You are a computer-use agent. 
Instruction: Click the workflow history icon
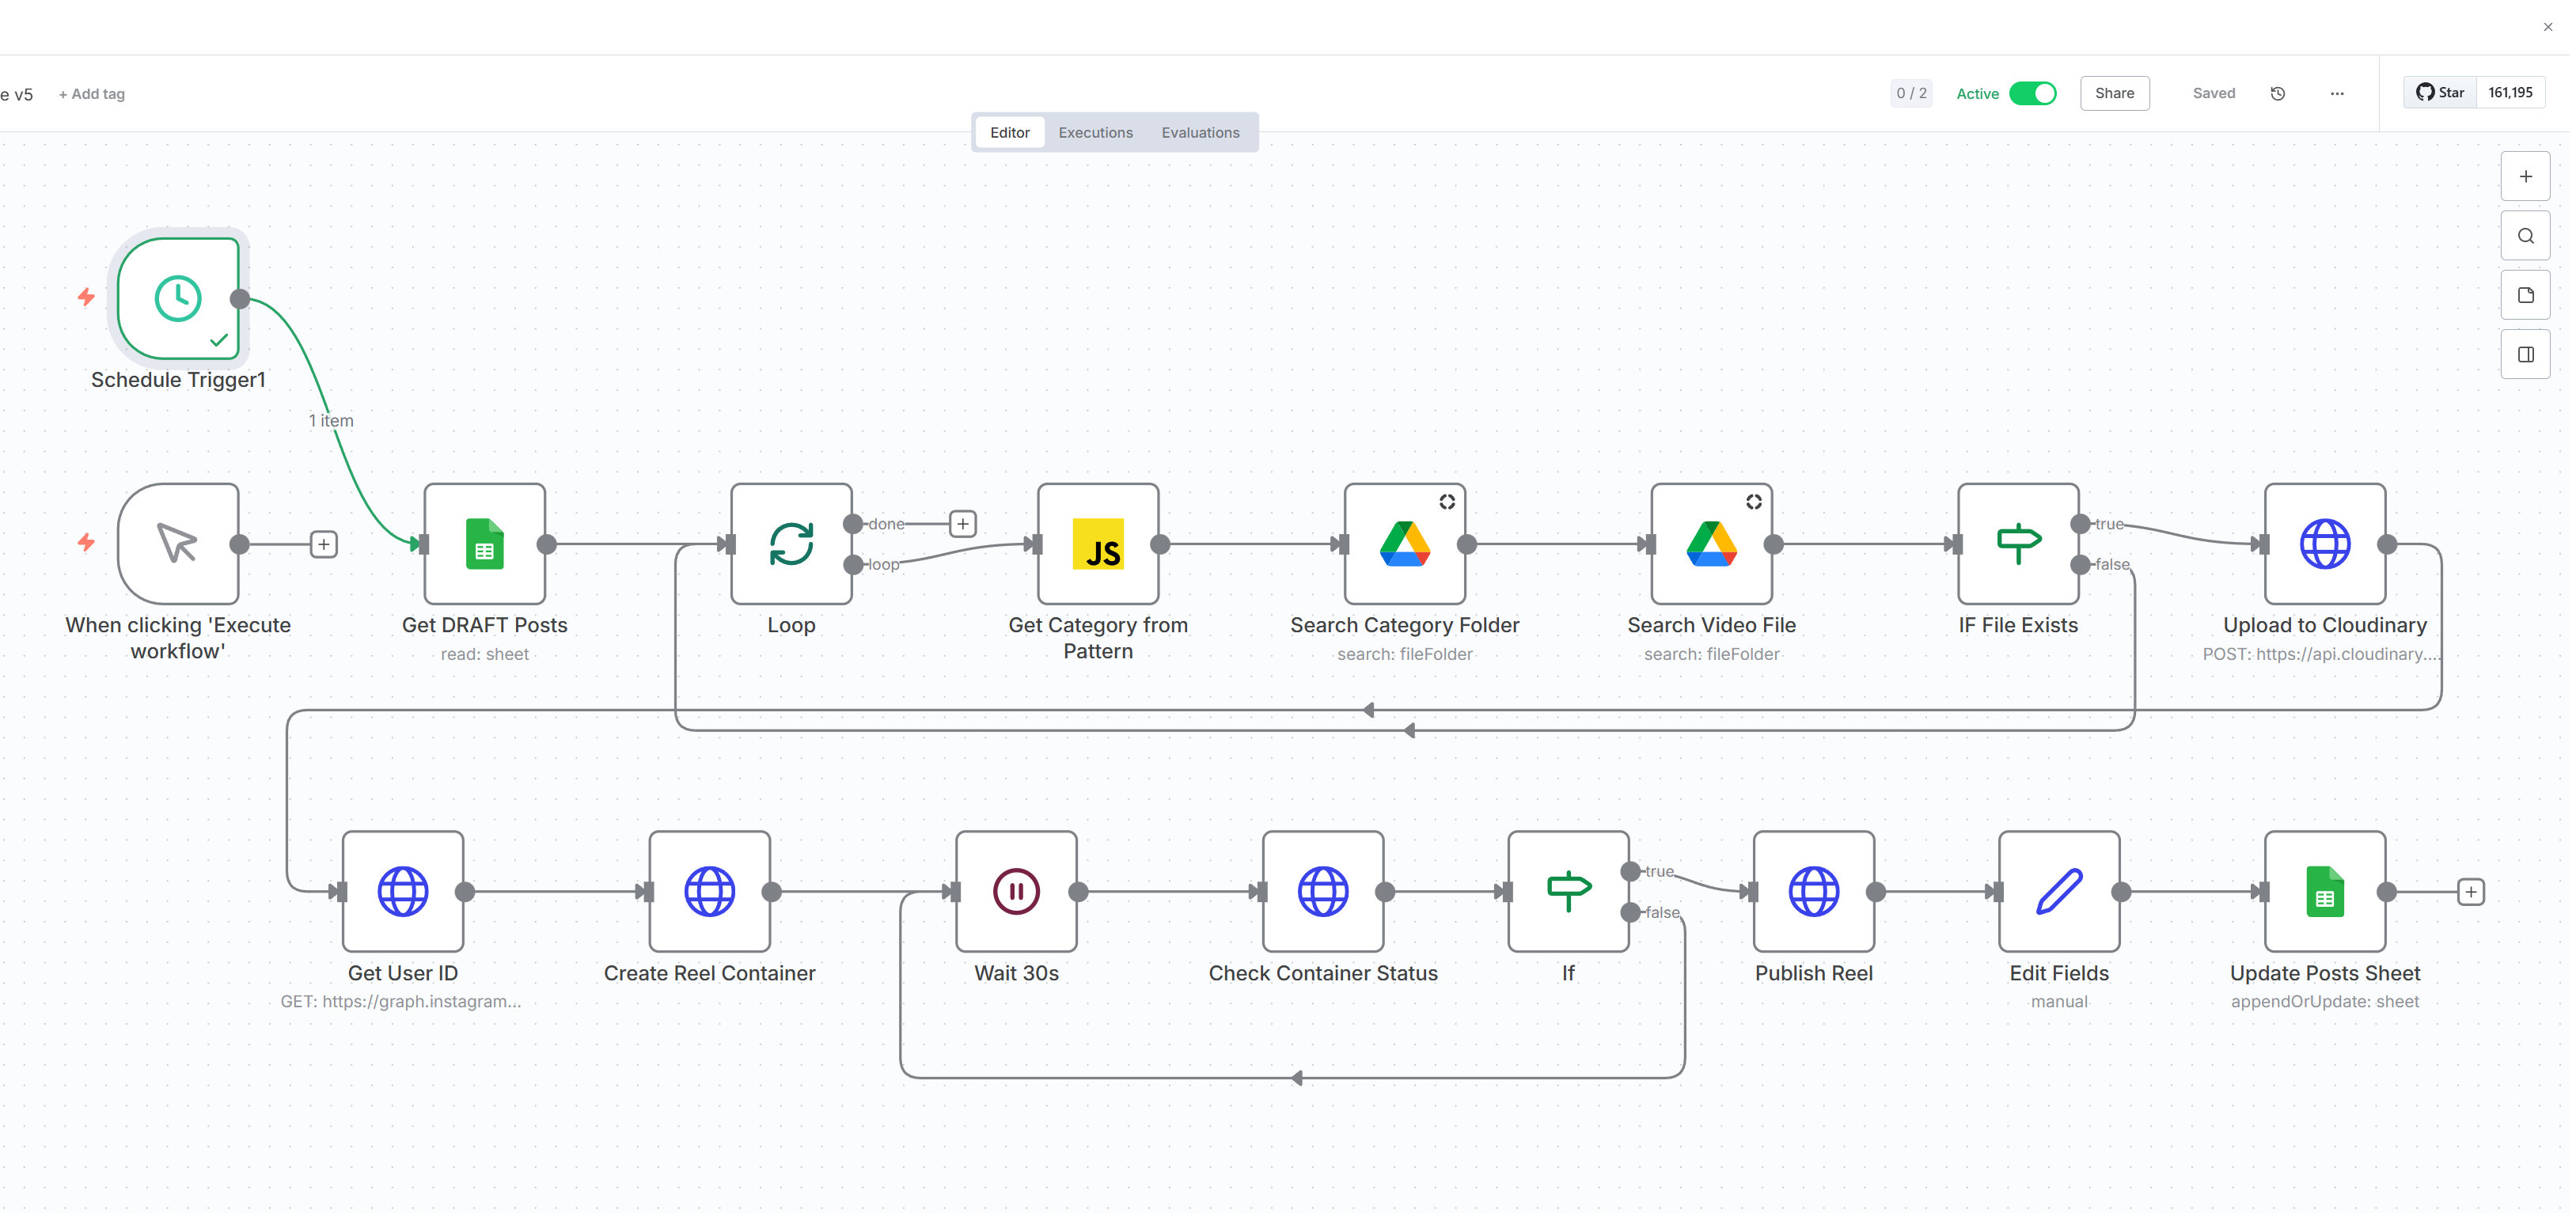(2277, 93)
